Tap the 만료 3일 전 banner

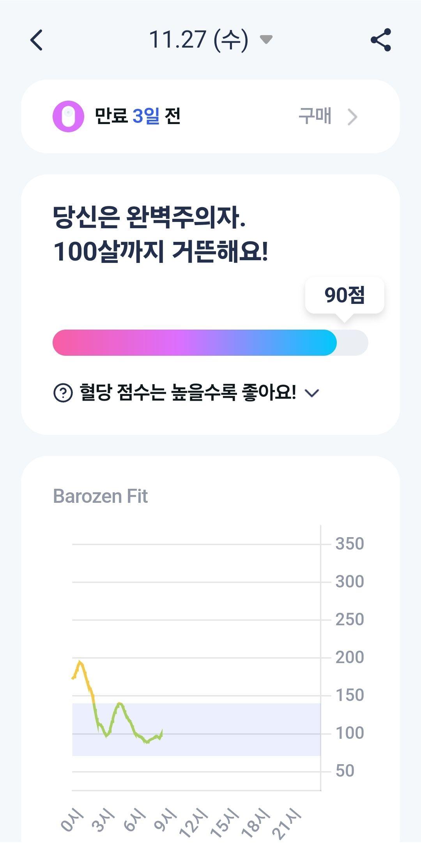click(x=210, y=116)
